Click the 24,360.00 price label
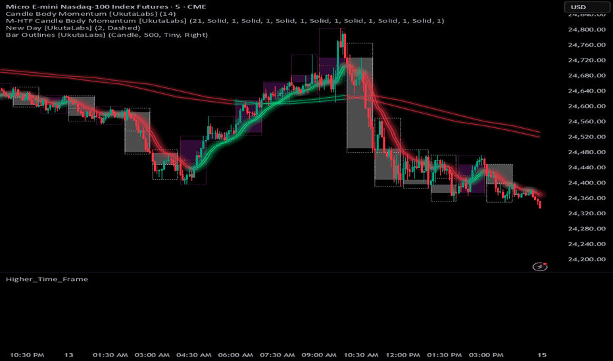Screen dimensions: 613x361 click(x=587, y=198)
